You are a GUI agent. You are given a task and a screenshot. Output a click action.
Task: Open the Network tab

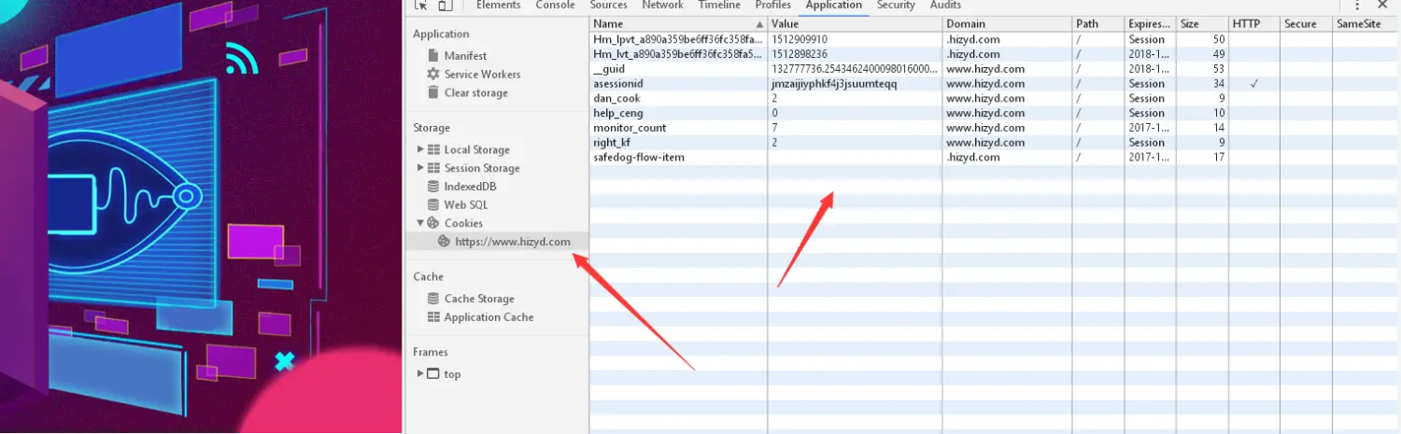pos(662,5)
